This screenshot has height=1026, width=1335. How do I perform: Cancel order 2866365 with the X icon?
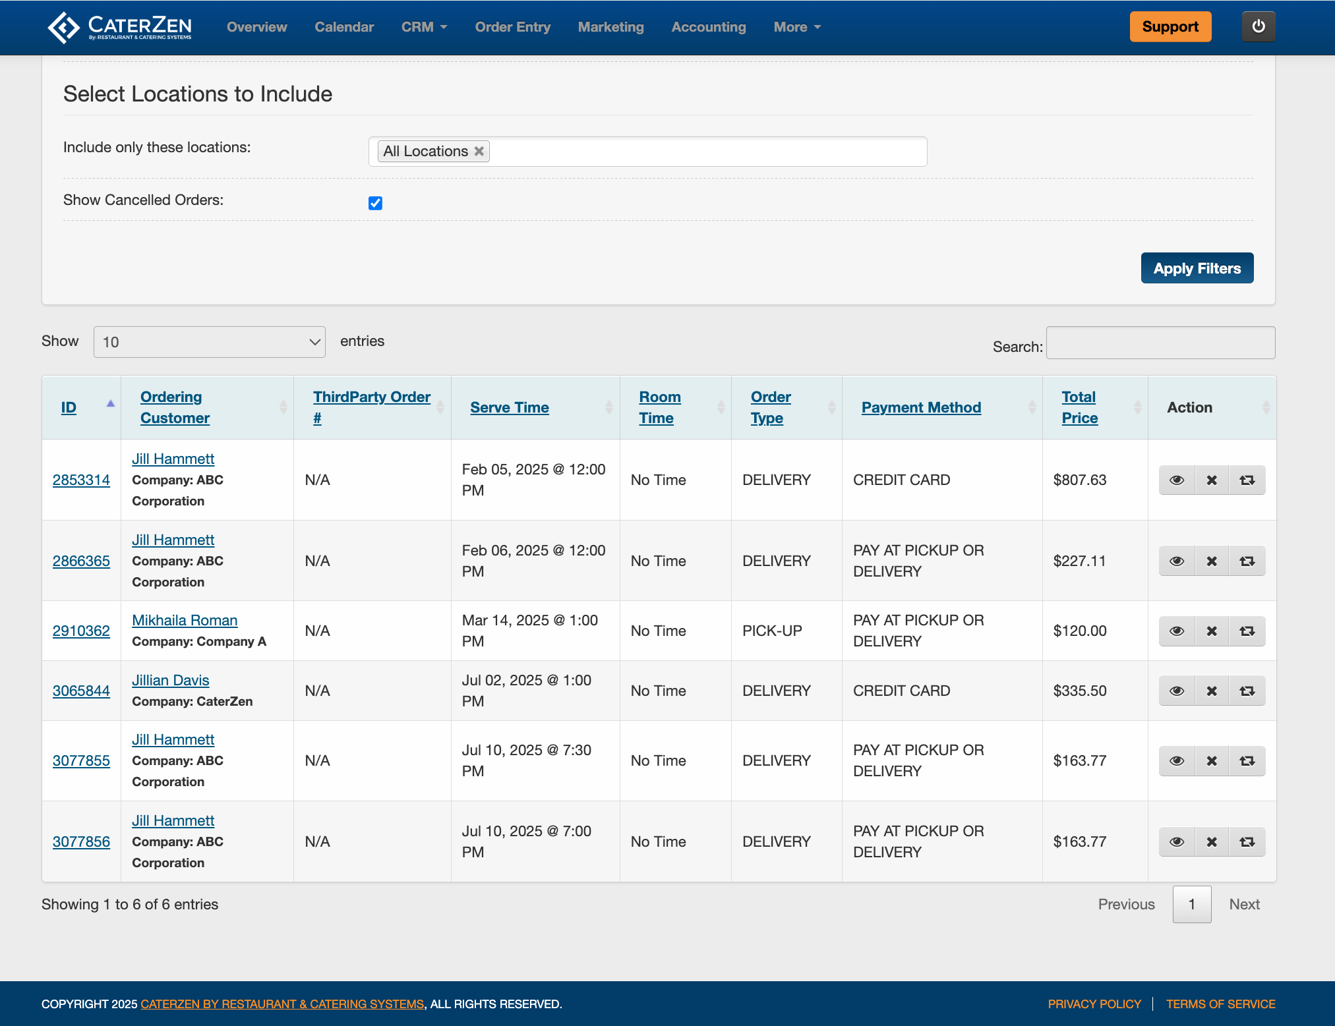coord(1212,561)
